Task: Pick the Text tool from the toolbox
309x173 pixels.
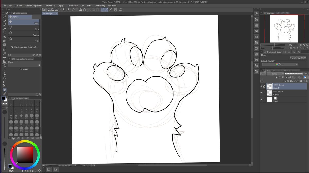Action: (4, 73)
